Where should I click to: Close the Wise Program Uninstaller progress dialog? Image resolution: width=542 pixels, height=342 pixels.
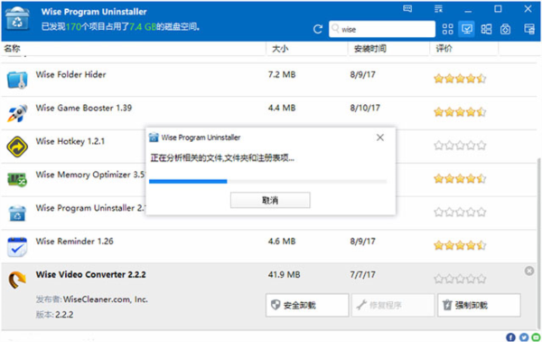380,138
